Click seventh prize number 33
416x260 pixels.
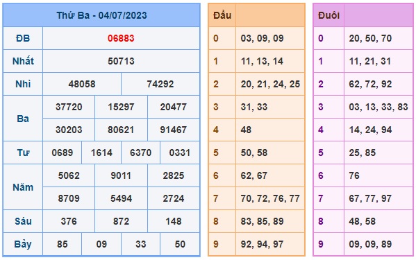pos(140,244)
